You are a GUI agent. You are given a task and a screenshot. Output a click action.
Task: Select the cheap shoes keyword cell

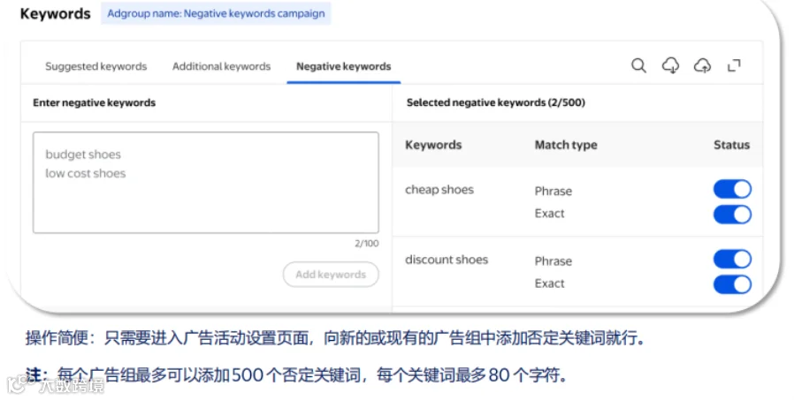[439, 190]
